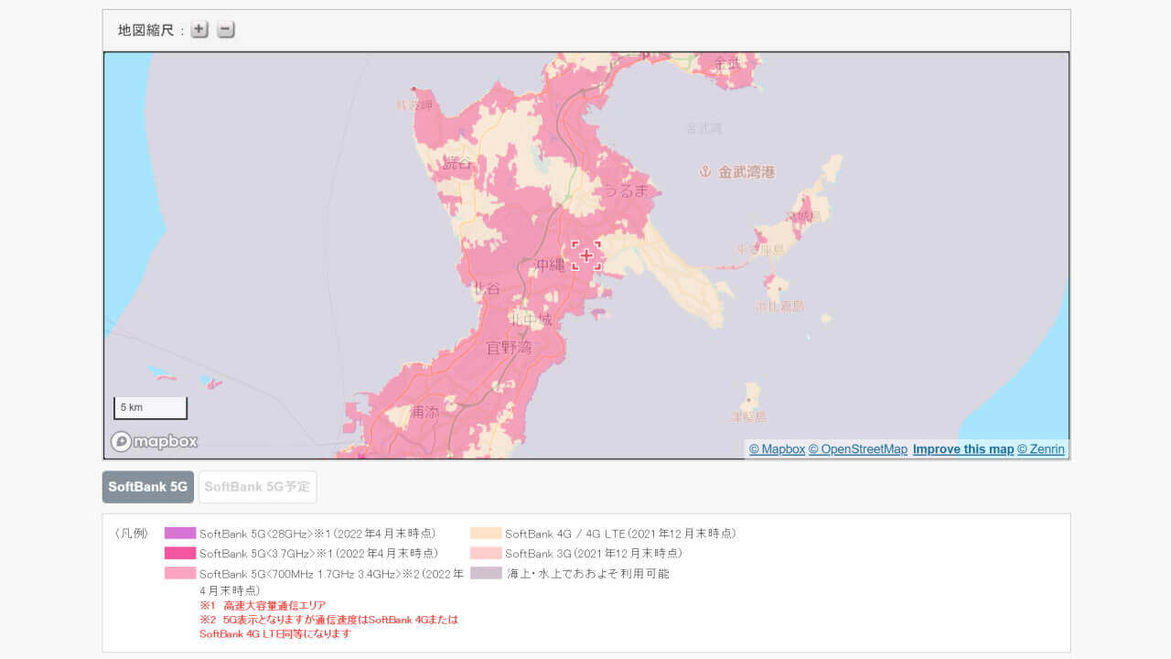Viewport: 1171px width, 659px height.
Task: Click the SoftBank 5G 28GHz purple legend swatch
Action: point(178,532)
